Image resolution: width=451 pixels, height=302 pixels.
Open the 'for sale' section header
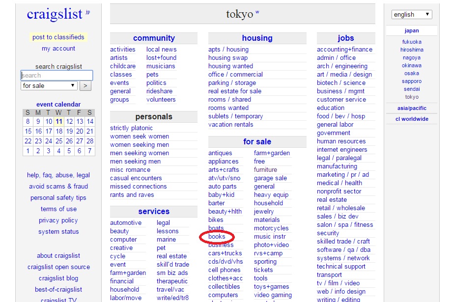[257, 141]
